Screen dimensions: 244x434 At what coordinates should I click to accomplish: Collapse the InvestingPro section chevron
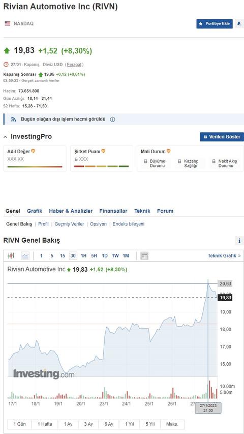[x=6, y=137]
